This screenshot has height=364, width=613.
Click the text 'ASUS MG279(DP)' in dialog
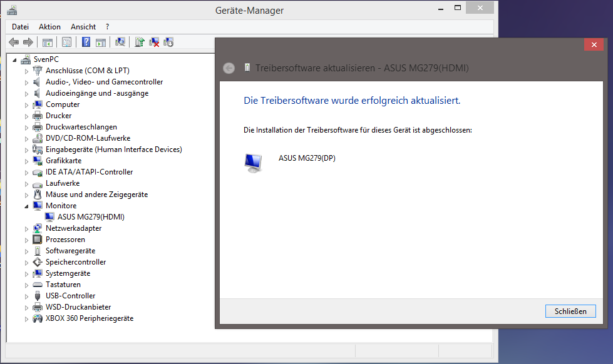[307, 158]
